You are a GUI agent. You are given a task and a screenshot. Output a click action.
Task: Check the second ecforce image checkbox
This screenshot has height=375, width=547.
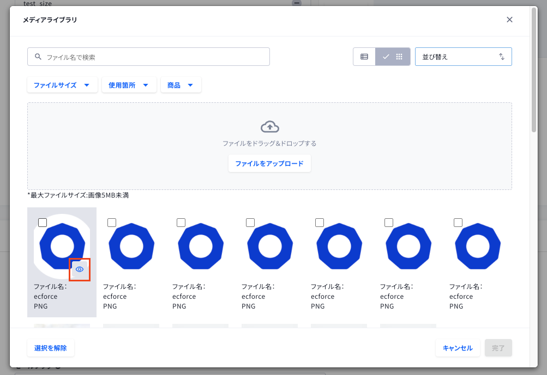[112, 223]
